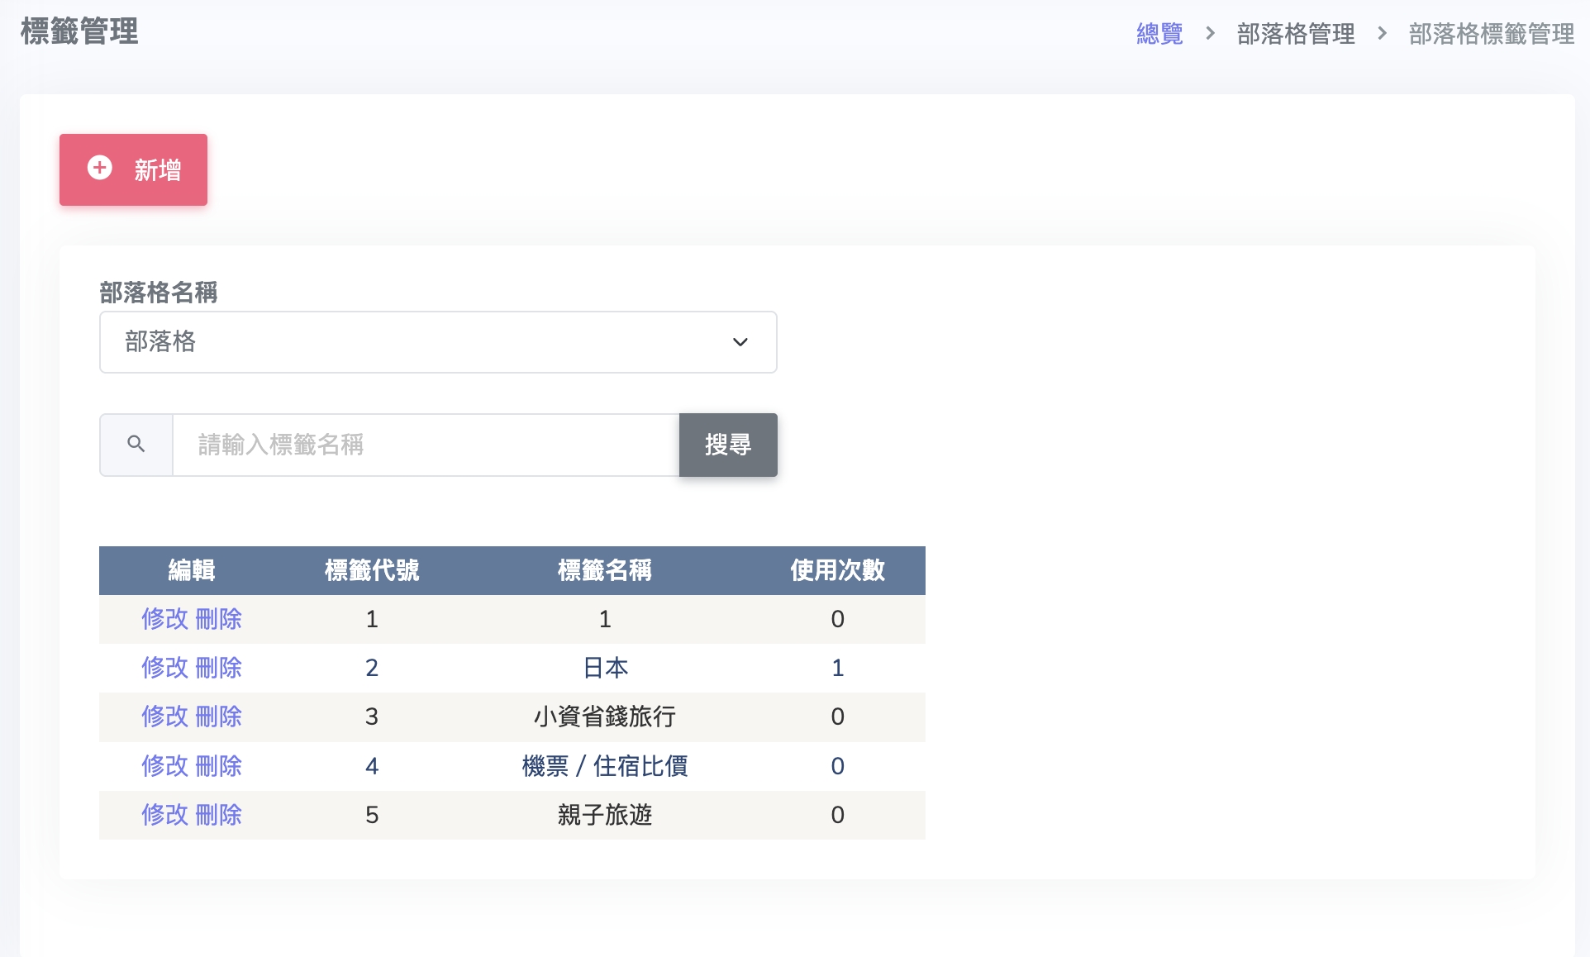This screenshot has width=1590, height=957.
Task: Click 修改 for tag 日本
Action: click(165, 668)
